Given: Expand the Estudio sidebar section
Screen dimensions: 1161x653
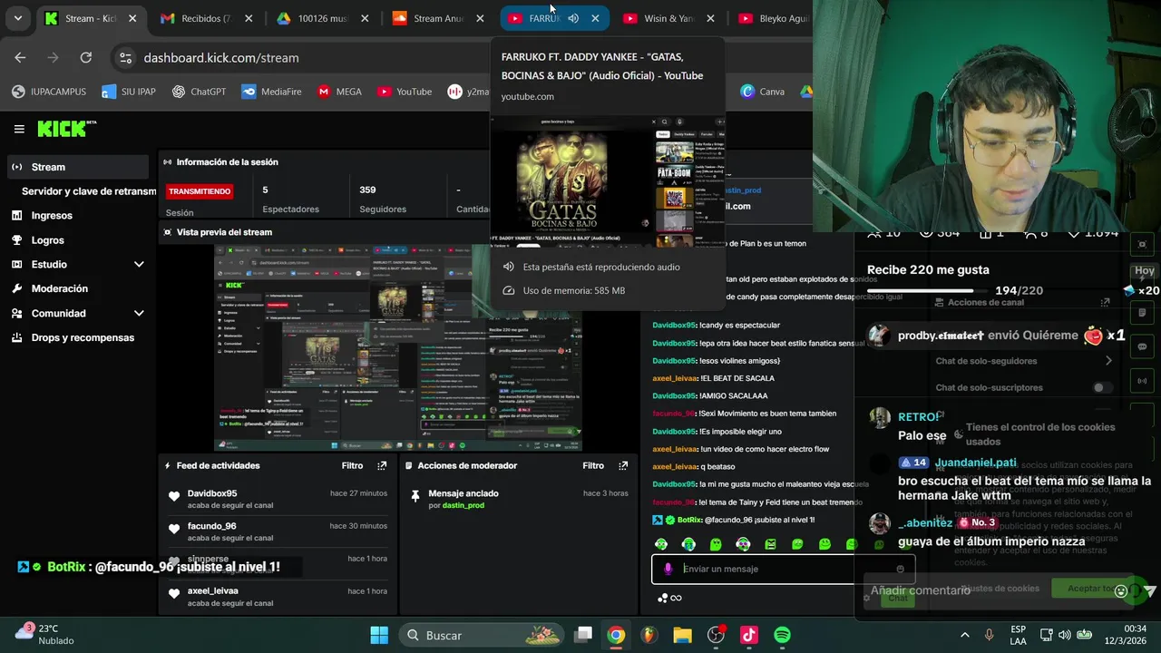Looking at the screenshot, I should click(139, 265).
